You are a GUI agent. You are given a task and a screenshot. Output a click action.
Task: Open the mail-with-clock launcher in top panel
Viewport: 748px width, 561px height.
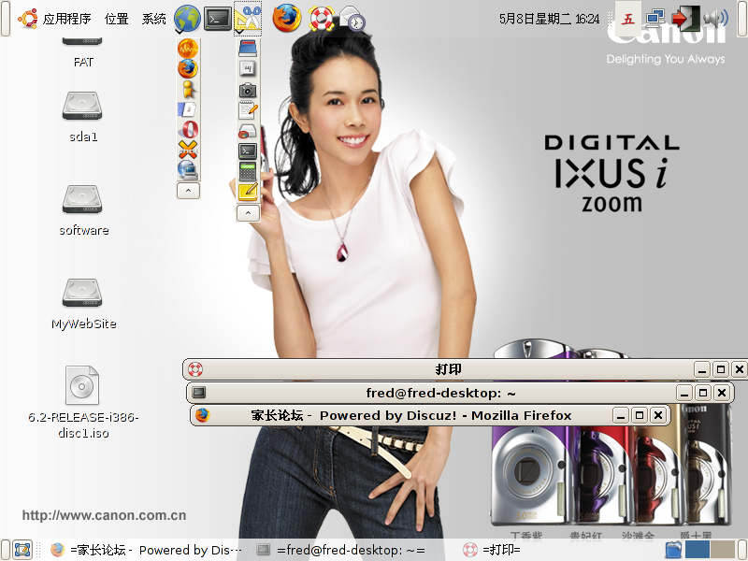click(352, 19)
